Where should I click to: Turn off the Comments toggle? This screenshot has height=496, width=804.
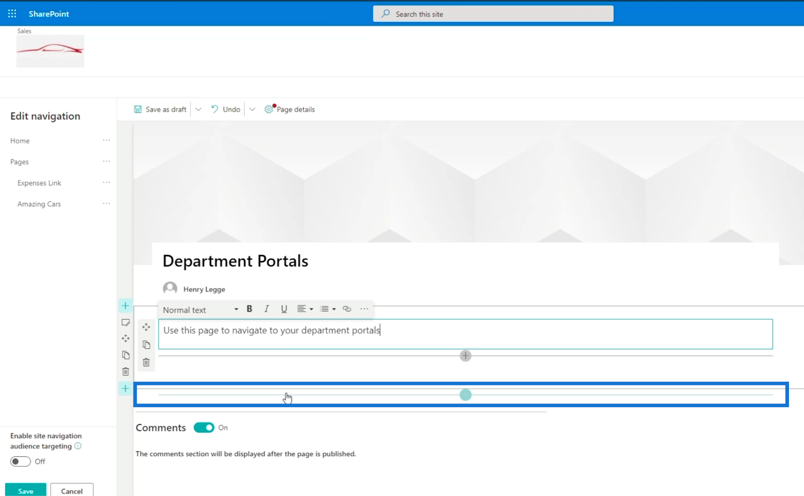pyautogui.click(x=204, y=428)
